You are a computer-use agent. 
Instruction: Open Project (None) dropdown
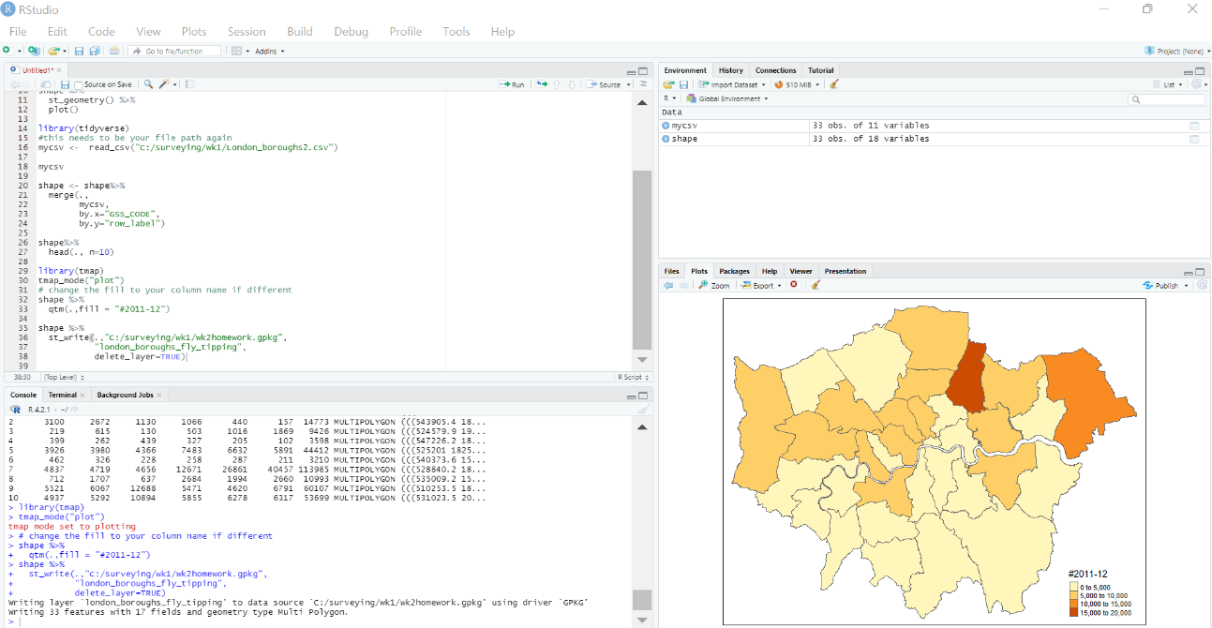1176,51
